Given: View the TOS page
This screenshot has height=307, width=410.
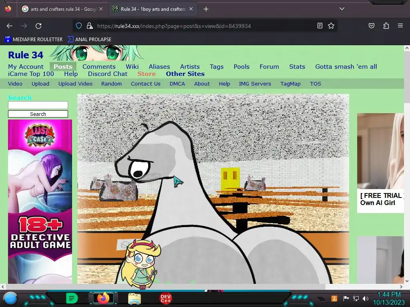Looking at the screenshot, I should [x=316, y=84].
